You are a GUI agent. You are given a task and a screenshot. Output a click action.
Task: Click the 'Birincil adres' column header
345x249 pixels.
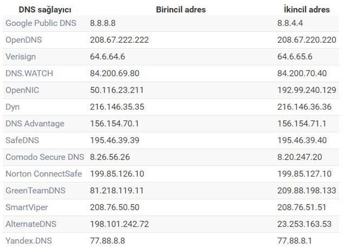181,9
